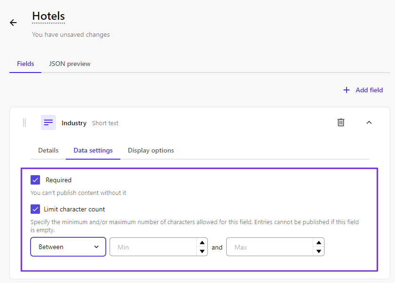
Task: Open the Details tab
Action: [x=48, y=150]
